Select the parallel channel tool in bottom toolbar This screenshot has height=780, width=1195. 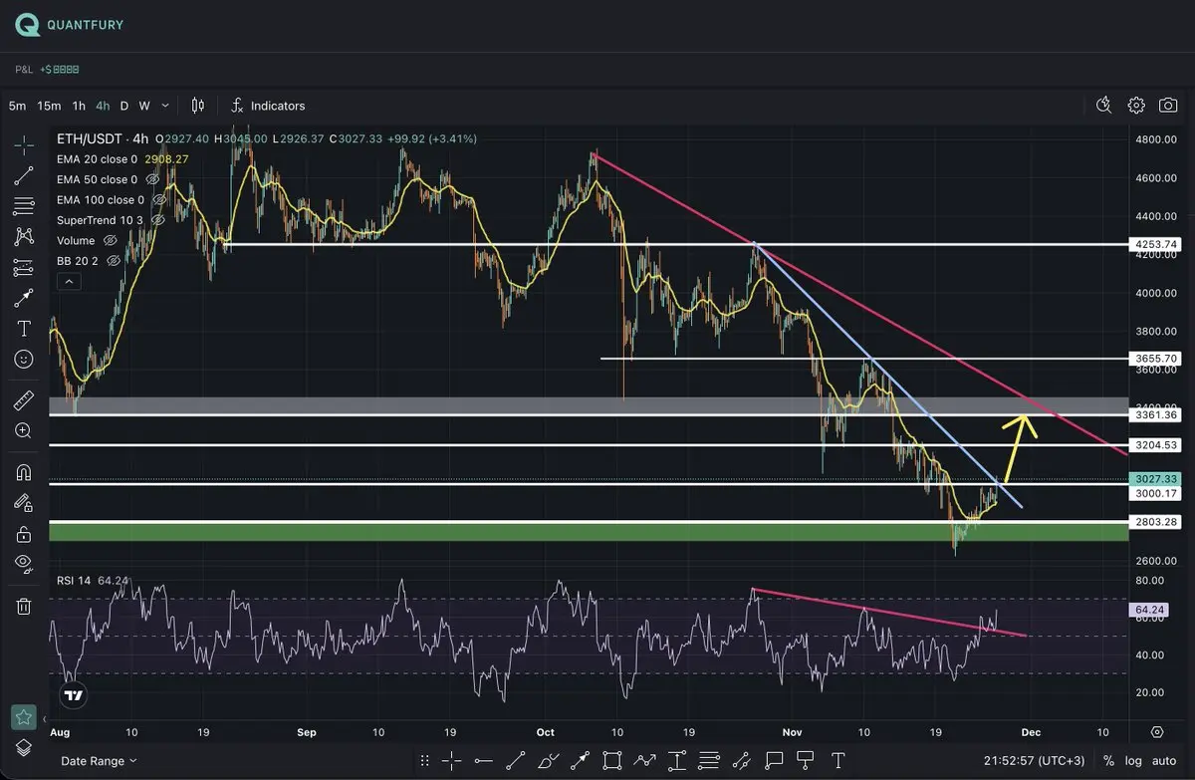pyautogui.click(x=741, y=760)
